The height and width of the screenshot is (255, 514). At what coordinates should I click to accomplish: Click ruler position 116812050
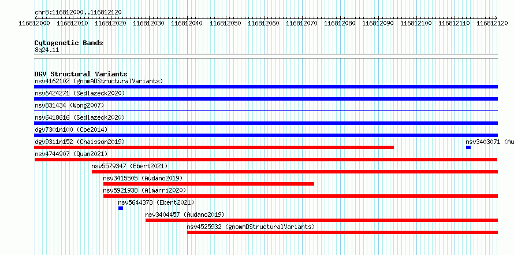(225, 23)
